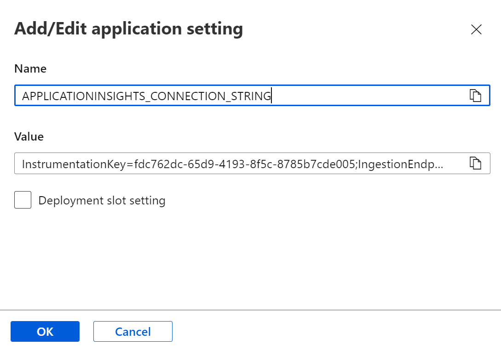The width and height of the screenshot is (501, 356).
Task: Click the "Add/Edit application setting" title
Action: pos(129,29)
